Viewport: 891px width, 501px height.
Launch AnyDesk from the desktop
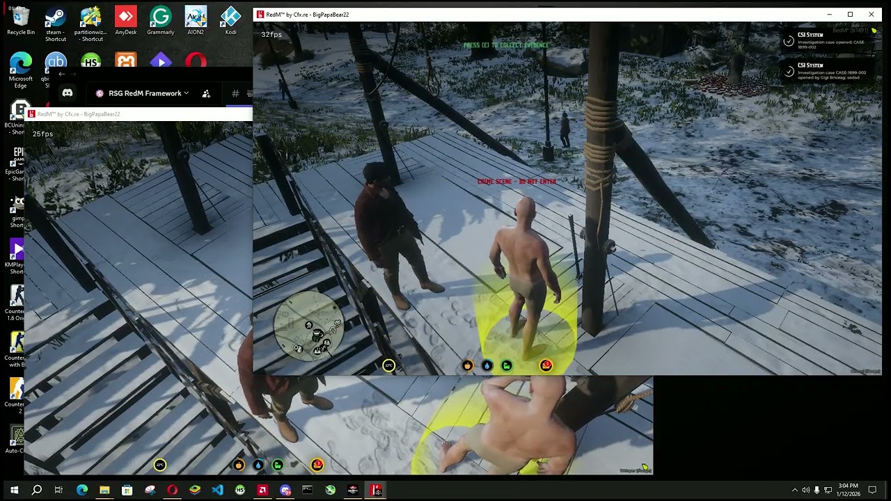click(126, 21)
